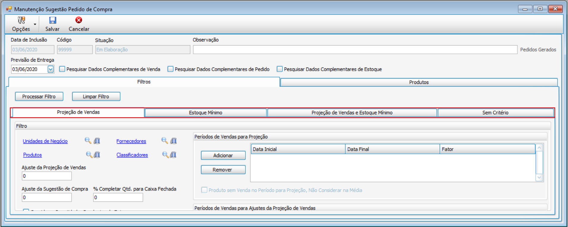Click the Processar Filtro button
This screenshot has height=227, width=568.
coord(39,96)
